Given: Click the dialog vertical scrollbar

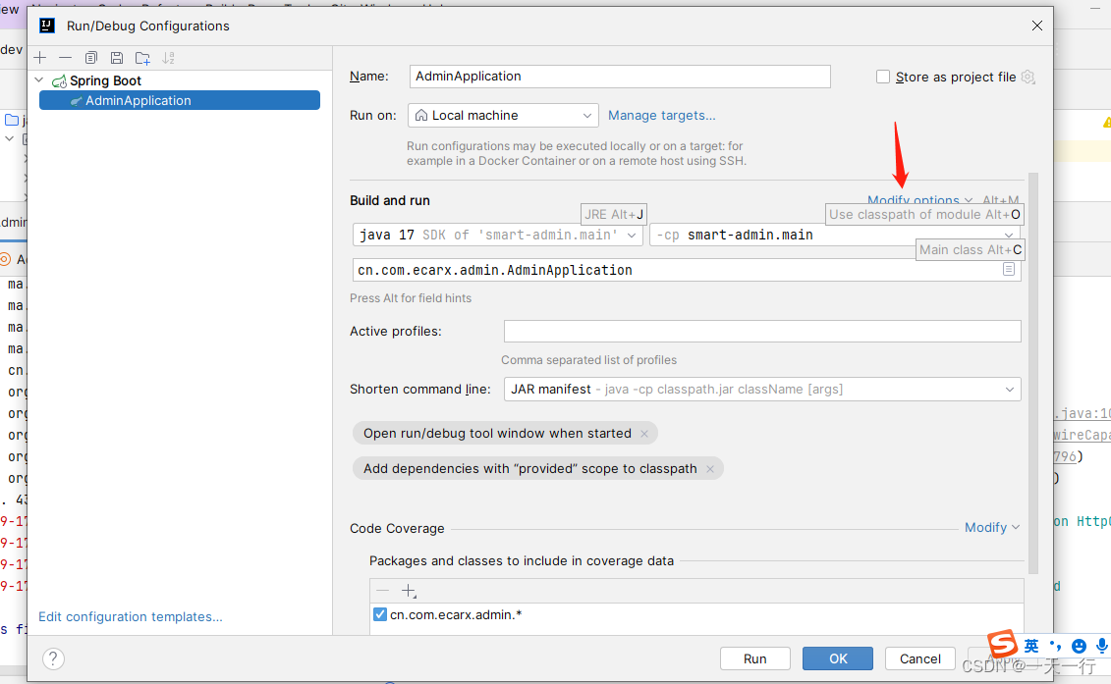Looking at the screenshot, I should (1033, 373).
